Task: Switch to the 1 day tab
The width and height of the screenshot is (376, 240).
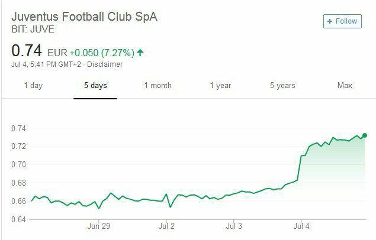Action: point(33,86)
